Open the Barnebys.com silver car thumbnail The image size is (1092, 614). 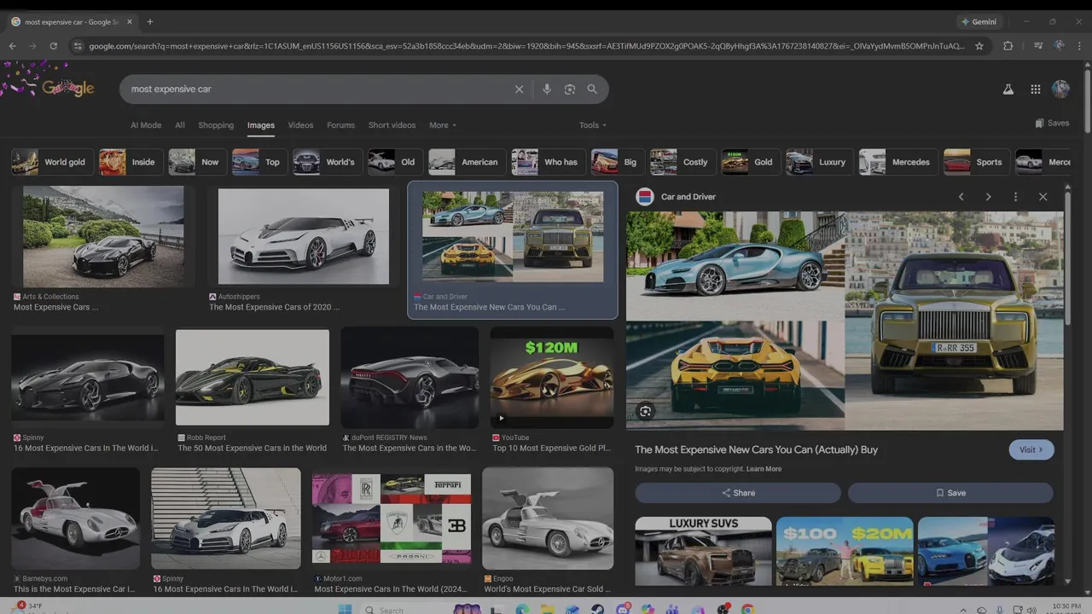point(75,518)
